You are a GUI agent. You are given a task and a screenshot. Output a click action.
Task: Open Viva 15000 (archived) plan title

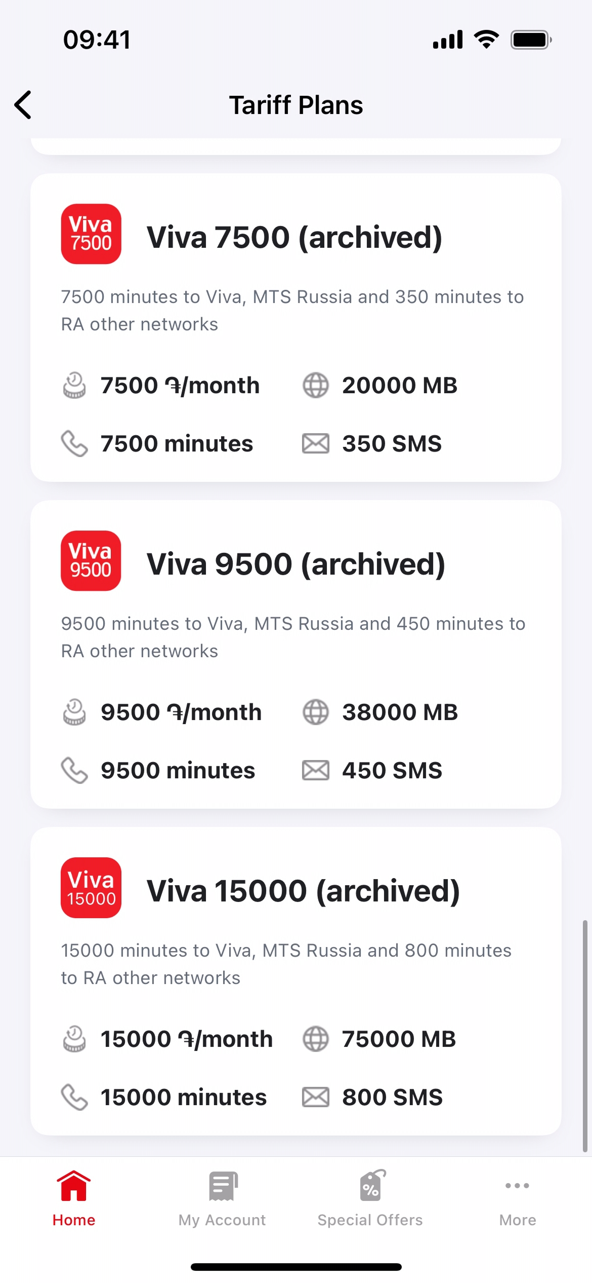[303, 891]
